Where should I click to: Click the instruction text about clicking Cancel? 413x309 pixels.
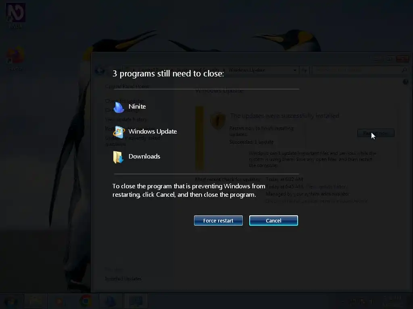(x=189, y=190)
